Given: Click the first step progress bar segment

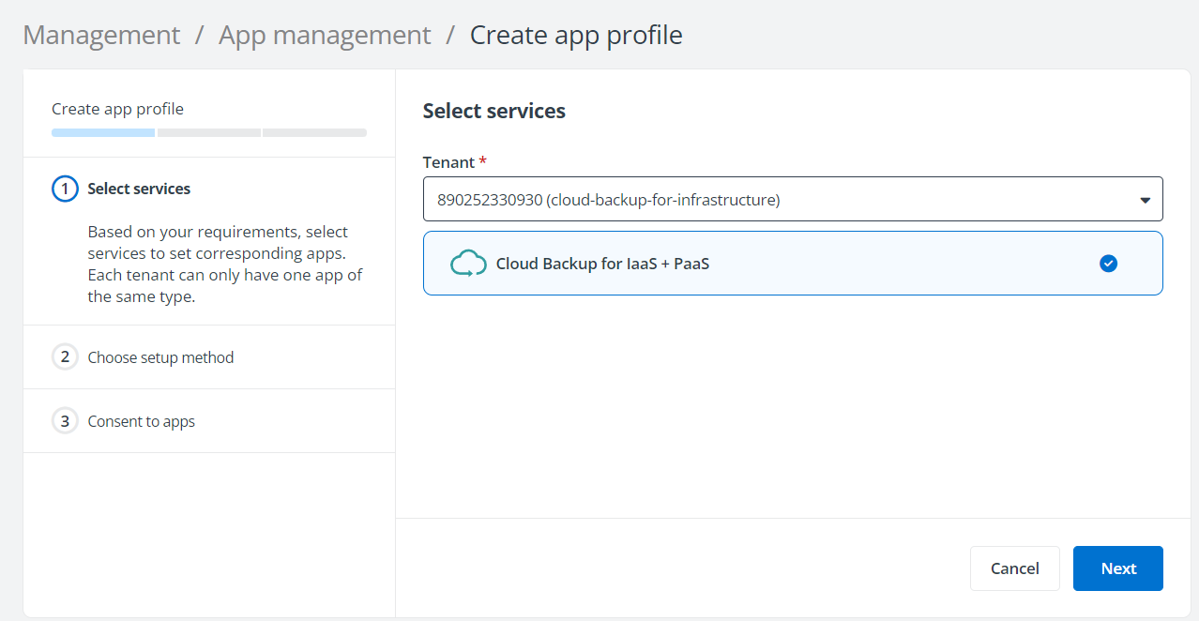Looking at the screenshot, I should pyautogui.click(x=102, y=132).
